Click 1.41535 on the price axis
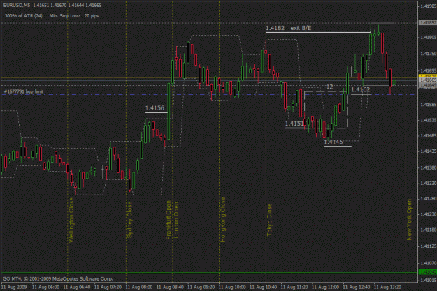Viewport: 437px width, 291px height. (429, 120)
